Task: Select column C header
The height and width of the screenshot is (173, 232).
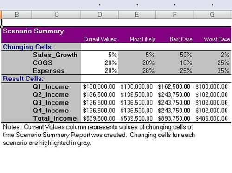Action: coord(56,15)
